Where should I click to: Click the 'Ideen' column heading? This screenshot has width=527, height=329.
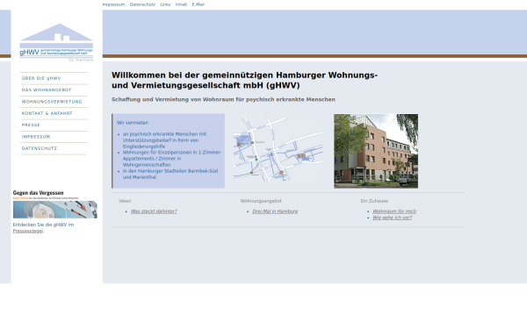tap(125, 201)
